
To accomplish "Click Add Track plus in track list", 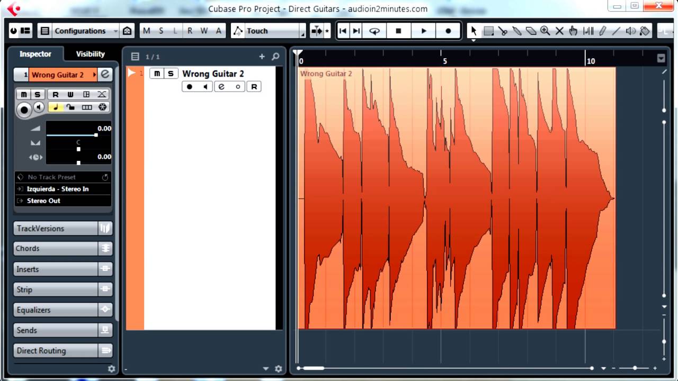I will (262, 57).
